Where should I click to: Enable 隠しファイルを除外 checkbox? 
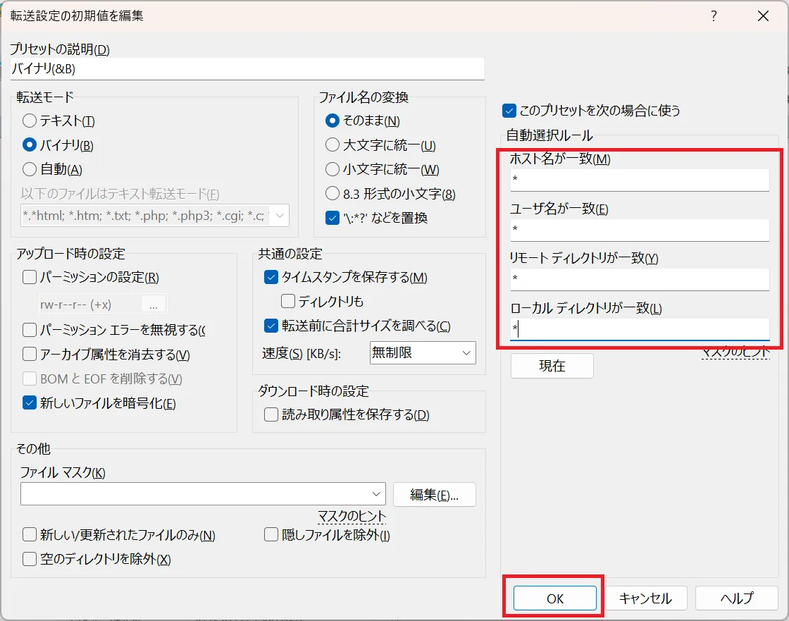tap(271, 535)
